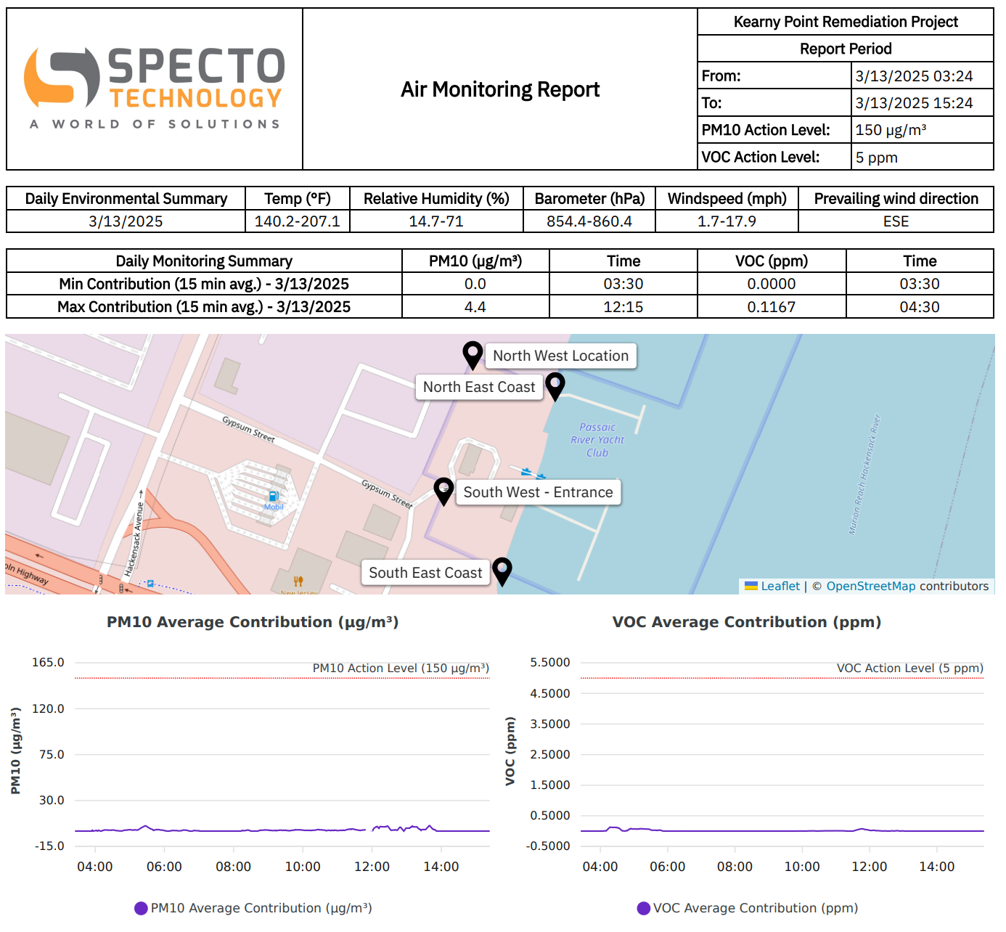
Task: Click the Leaflet flag icon
Action: point(751,586)
